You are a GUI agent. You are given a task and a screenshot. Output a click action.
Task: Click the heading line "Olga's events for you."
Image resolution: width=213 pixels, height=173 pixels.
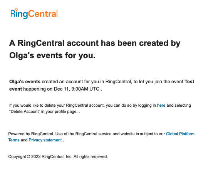(52, 55)
